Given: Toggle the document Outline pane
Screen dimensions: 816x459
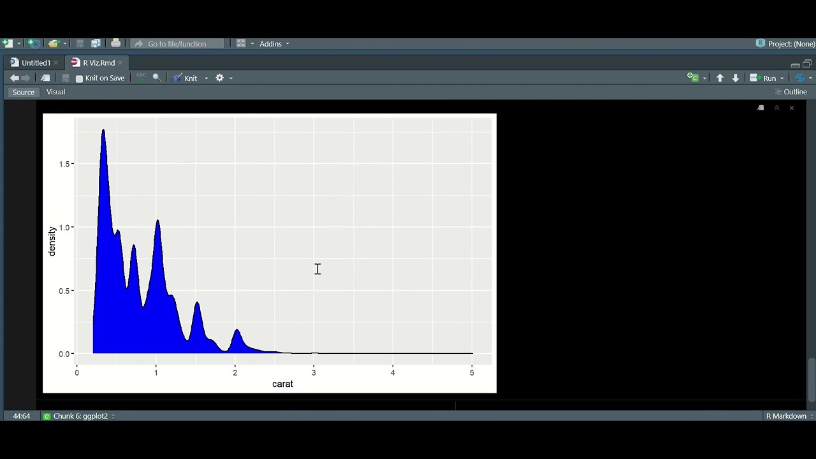Looking at the screenshot, I should (x=790, y=92).
